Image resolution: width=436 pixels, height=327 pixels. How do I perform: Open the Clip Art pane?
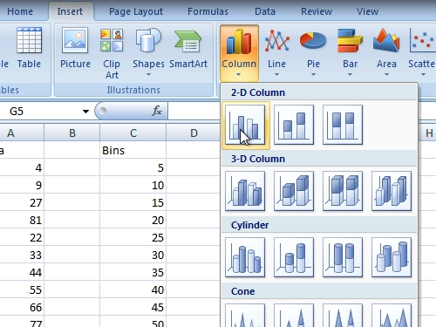click(112, 53)
